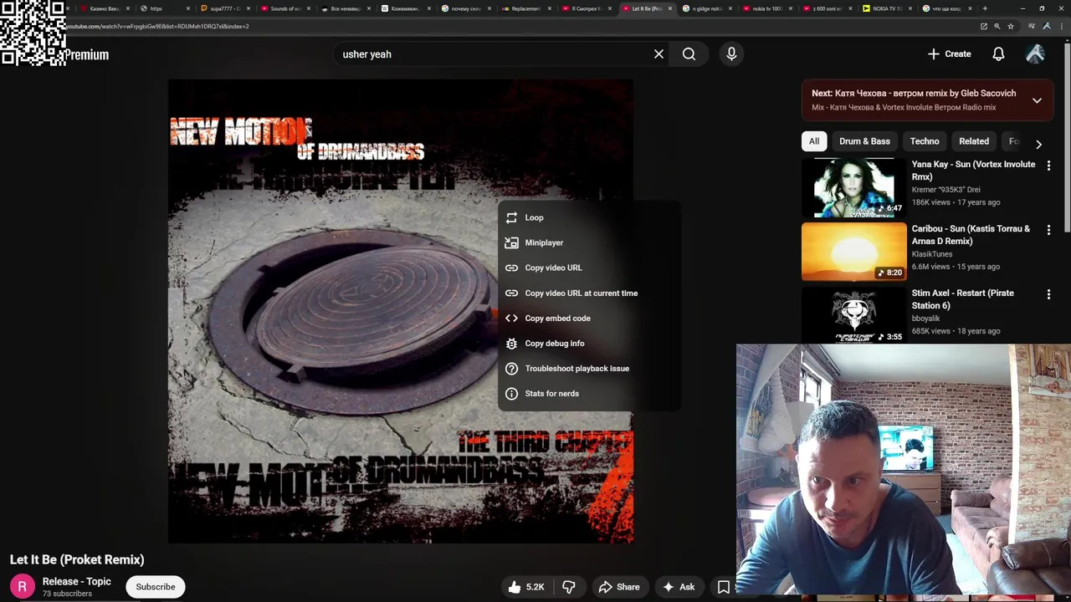Select the All filter chip
Viewport: 1071px width, 602px height.
(814, 141)
